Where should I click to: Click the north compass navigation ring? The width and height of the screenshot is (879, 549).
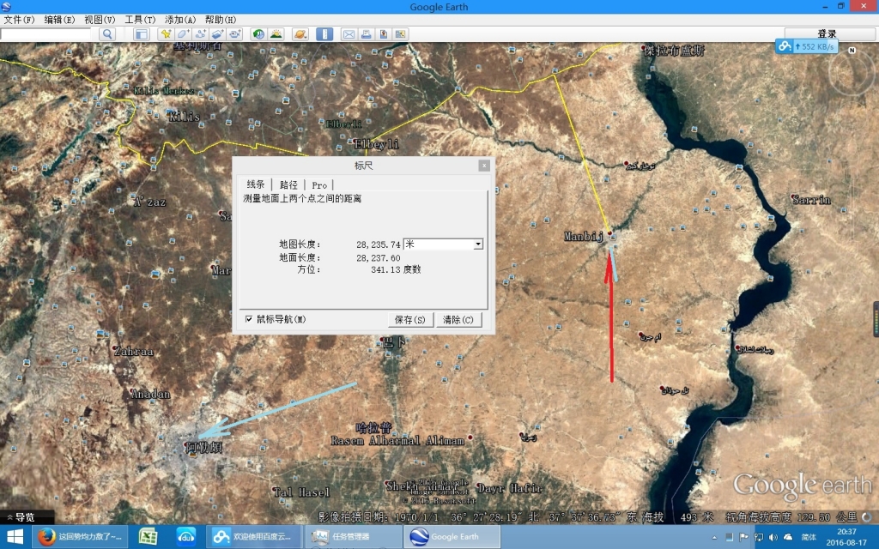(x=852, y=73)
